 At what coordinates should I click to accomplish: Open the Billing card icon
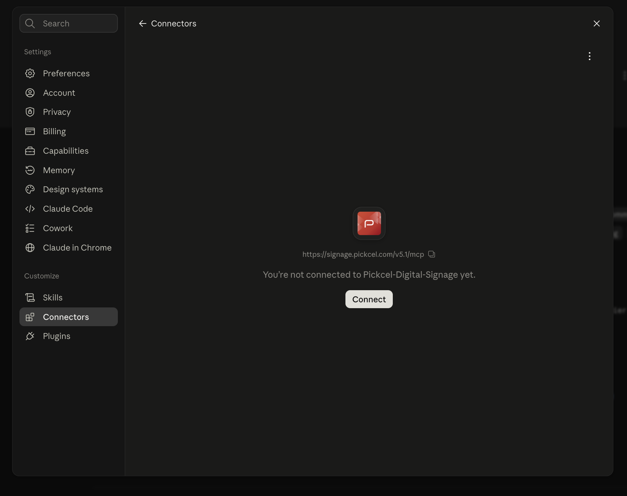(30, 131)
